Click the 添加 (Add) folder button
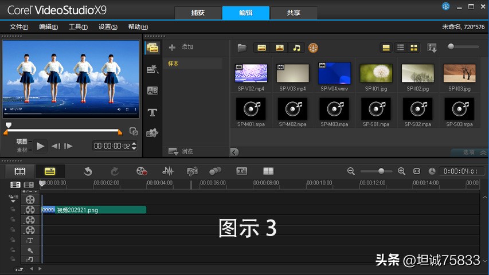Viewport: 489px width, 275px height. [x=181, y=47]
